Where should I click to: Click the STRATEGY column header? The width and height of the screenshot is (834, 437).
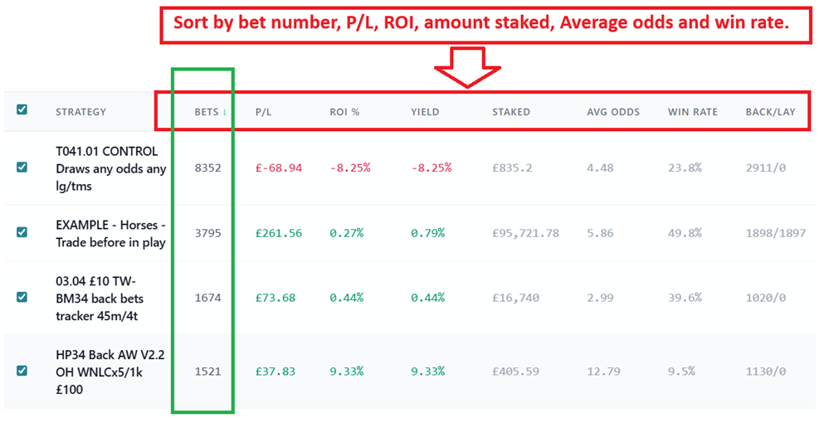tap(80, 112)
